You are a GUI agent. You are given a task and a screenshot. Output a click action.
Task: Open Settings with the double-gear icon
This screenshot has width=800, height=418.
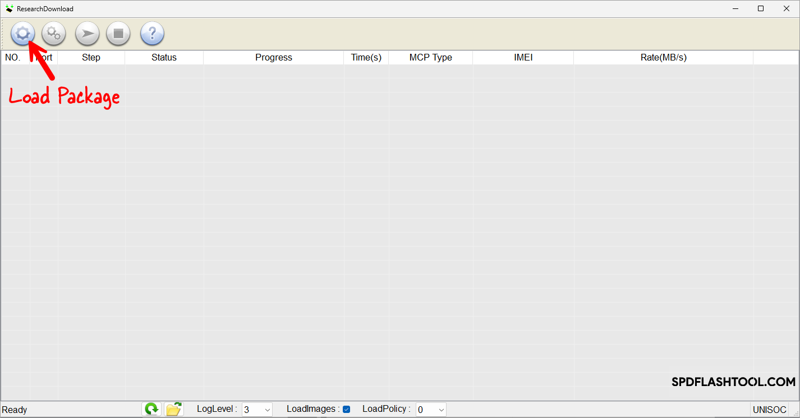[x=54, y=34]
